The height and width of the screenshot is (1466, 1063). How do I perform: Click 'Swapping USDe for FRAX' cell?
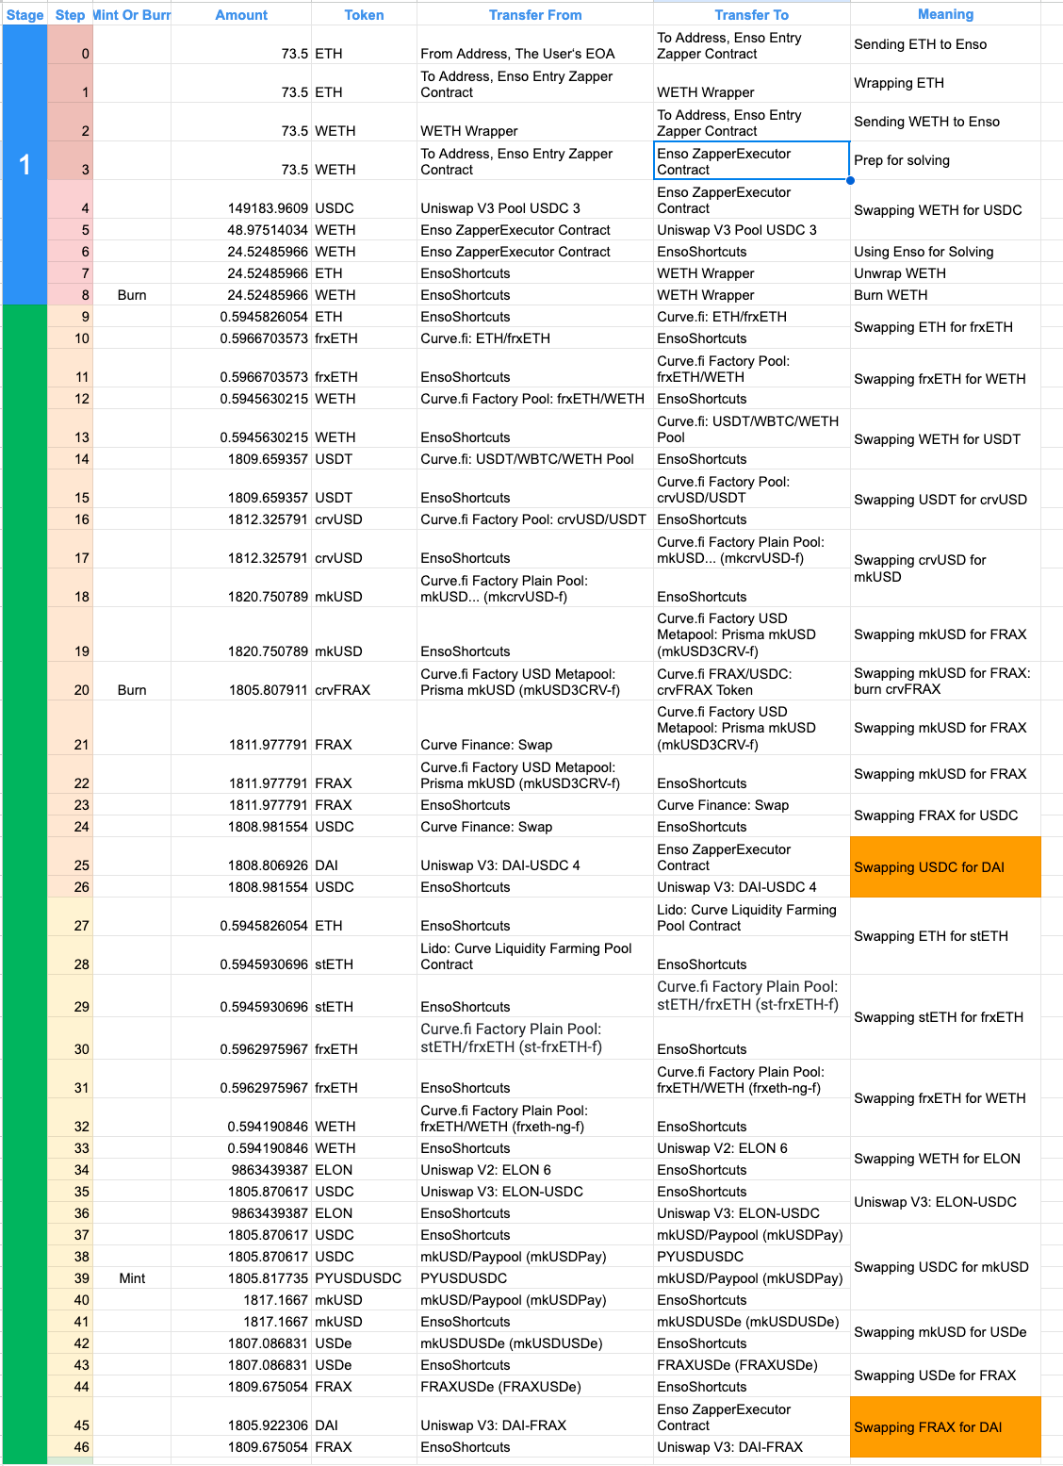click(x=945, y=1375)
